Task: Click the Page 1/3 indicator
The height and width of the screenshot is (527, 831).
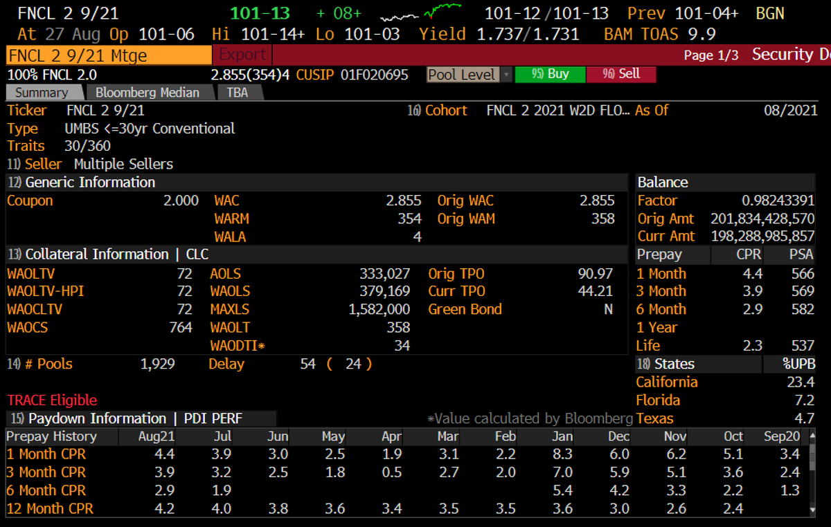Action: 711,55
